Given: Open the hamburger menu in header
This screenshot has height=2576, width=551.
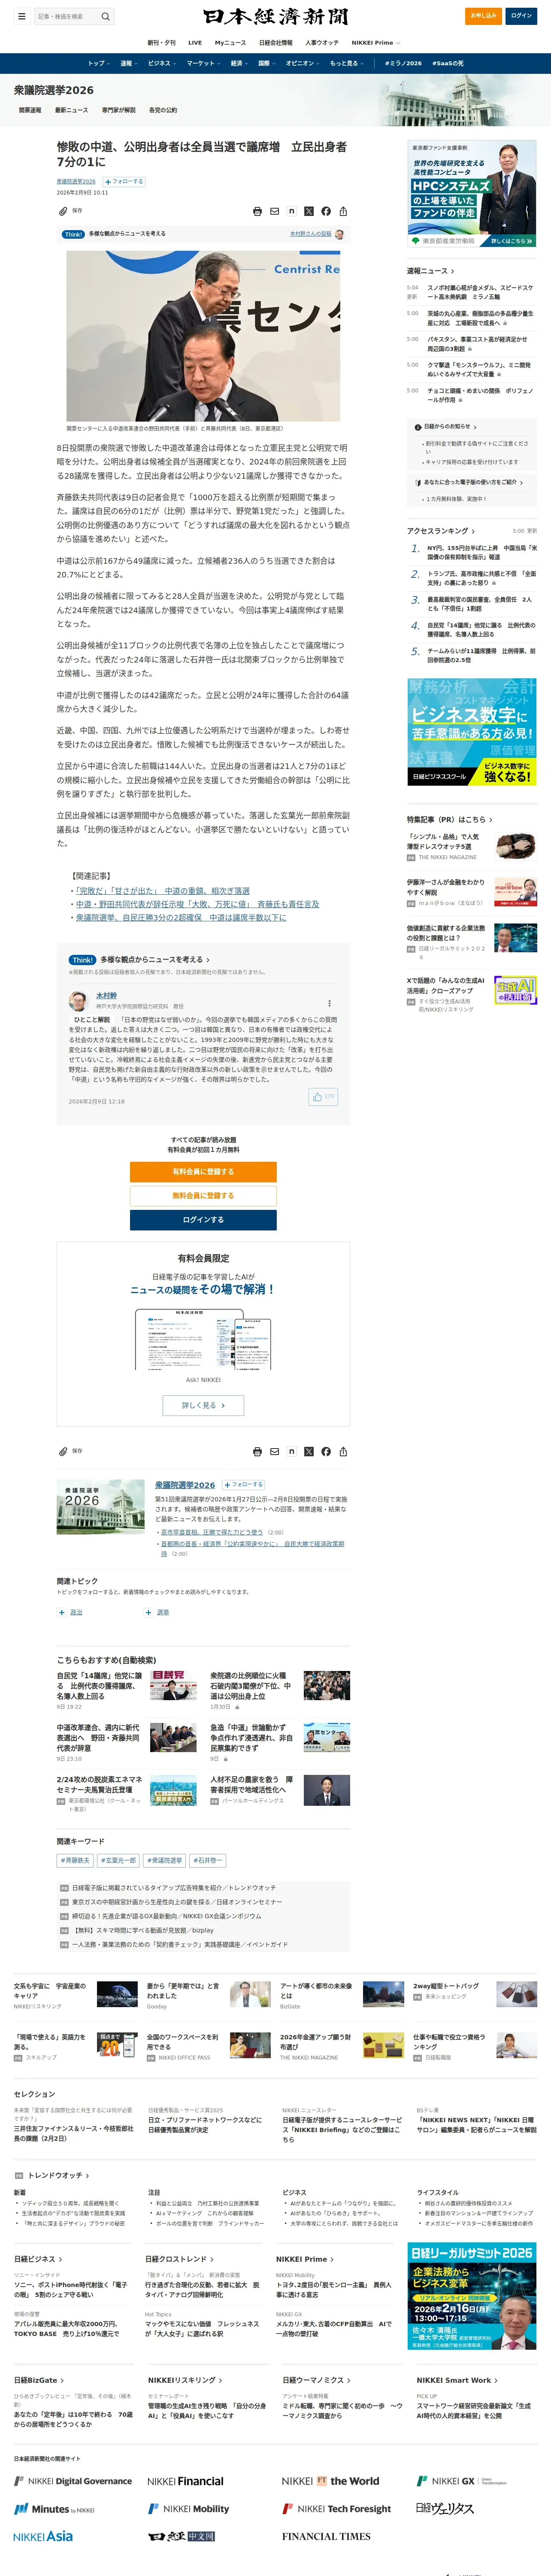Looking at the screenshot, I should point(21,16).
